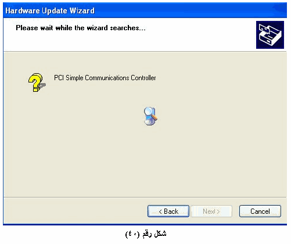Go back with the Back button
Viewport: 291px width, 244px height.
pyautogui.click(x=168, y=211)
